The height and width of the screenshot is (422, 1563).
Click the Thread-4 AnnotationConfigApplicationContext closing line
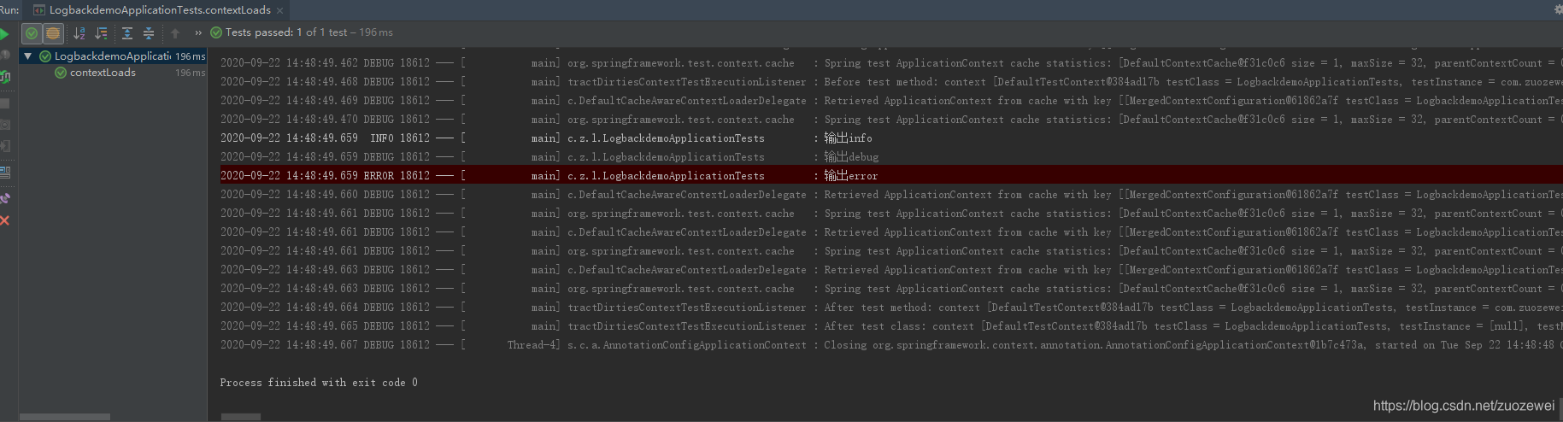(891, 345)
